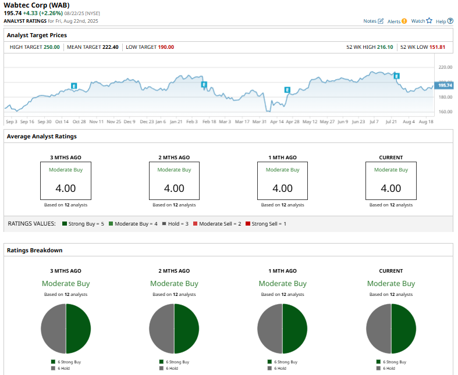This screenshot has width=458, height=375.
Task: Click the 1 MTH AGO ratings pie chart
Action: coord(282,328)
